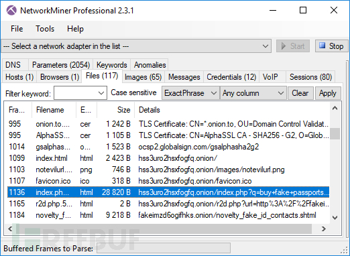Select the r2d.php.5... file row
This screenshot has height=256, width=350.
click(168, 204)
